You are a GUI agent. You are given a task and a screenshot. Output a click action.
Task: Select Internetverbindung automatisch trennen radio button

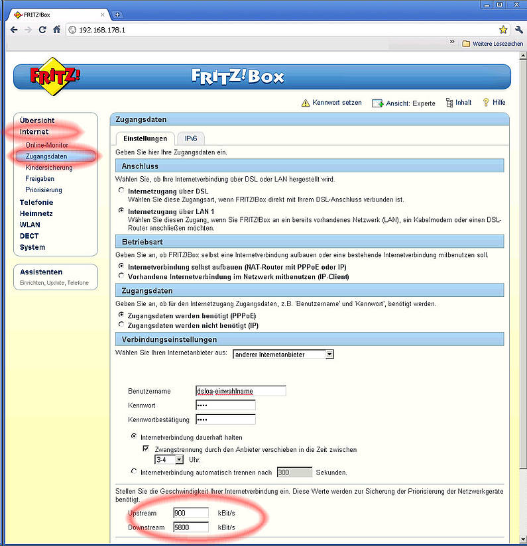coord(134,472)
